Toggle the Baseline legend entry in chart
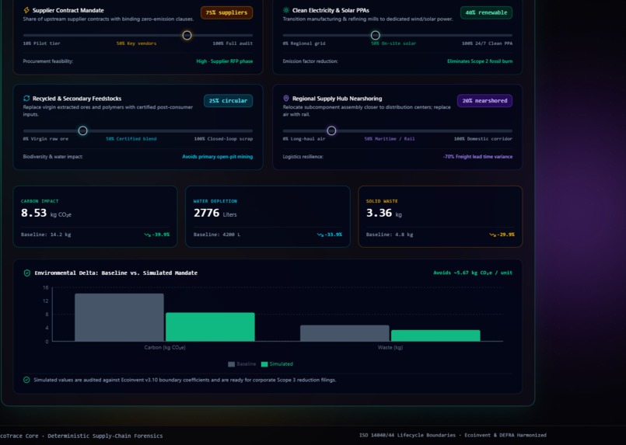626x445 pixels. click(242, 364)
